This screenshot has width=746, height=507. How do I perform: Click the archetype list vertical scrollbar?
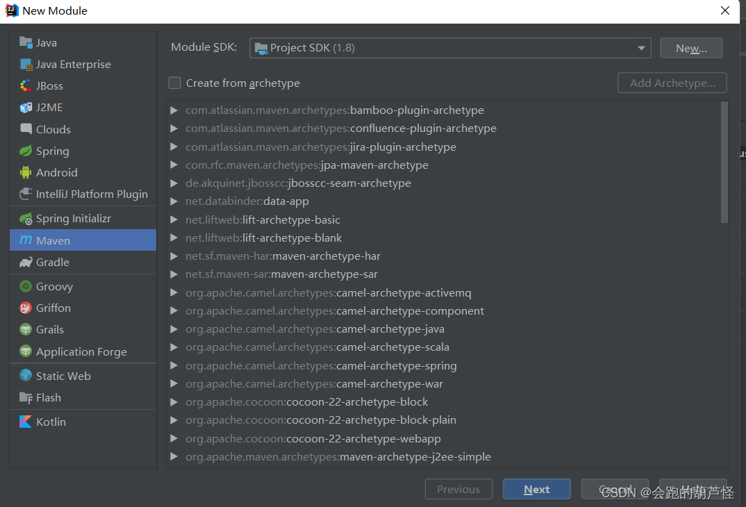coord(724,163)
